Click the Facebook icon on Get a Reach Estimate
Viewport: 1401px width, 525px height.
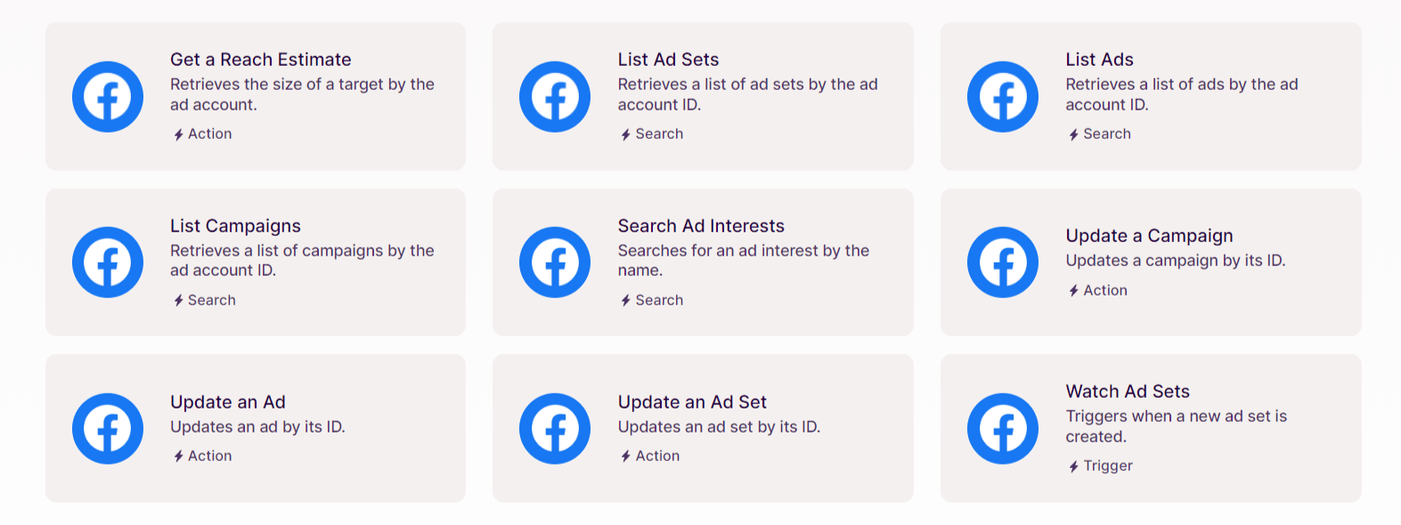click(107, 96)
